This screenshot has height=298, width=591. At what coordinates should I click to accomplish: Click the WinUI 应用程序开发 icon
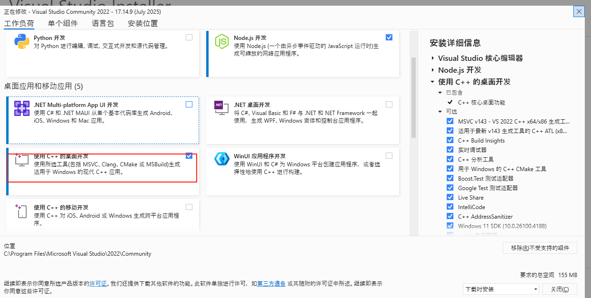pyautogui.click(x=222, y=160)
